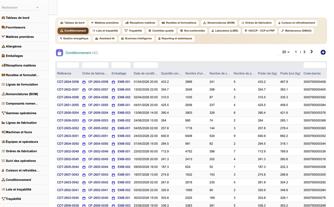334x207 pixels.
Task: Open record CDT-2603-0051
Action: pyautogui.click(x=68, y=136)
